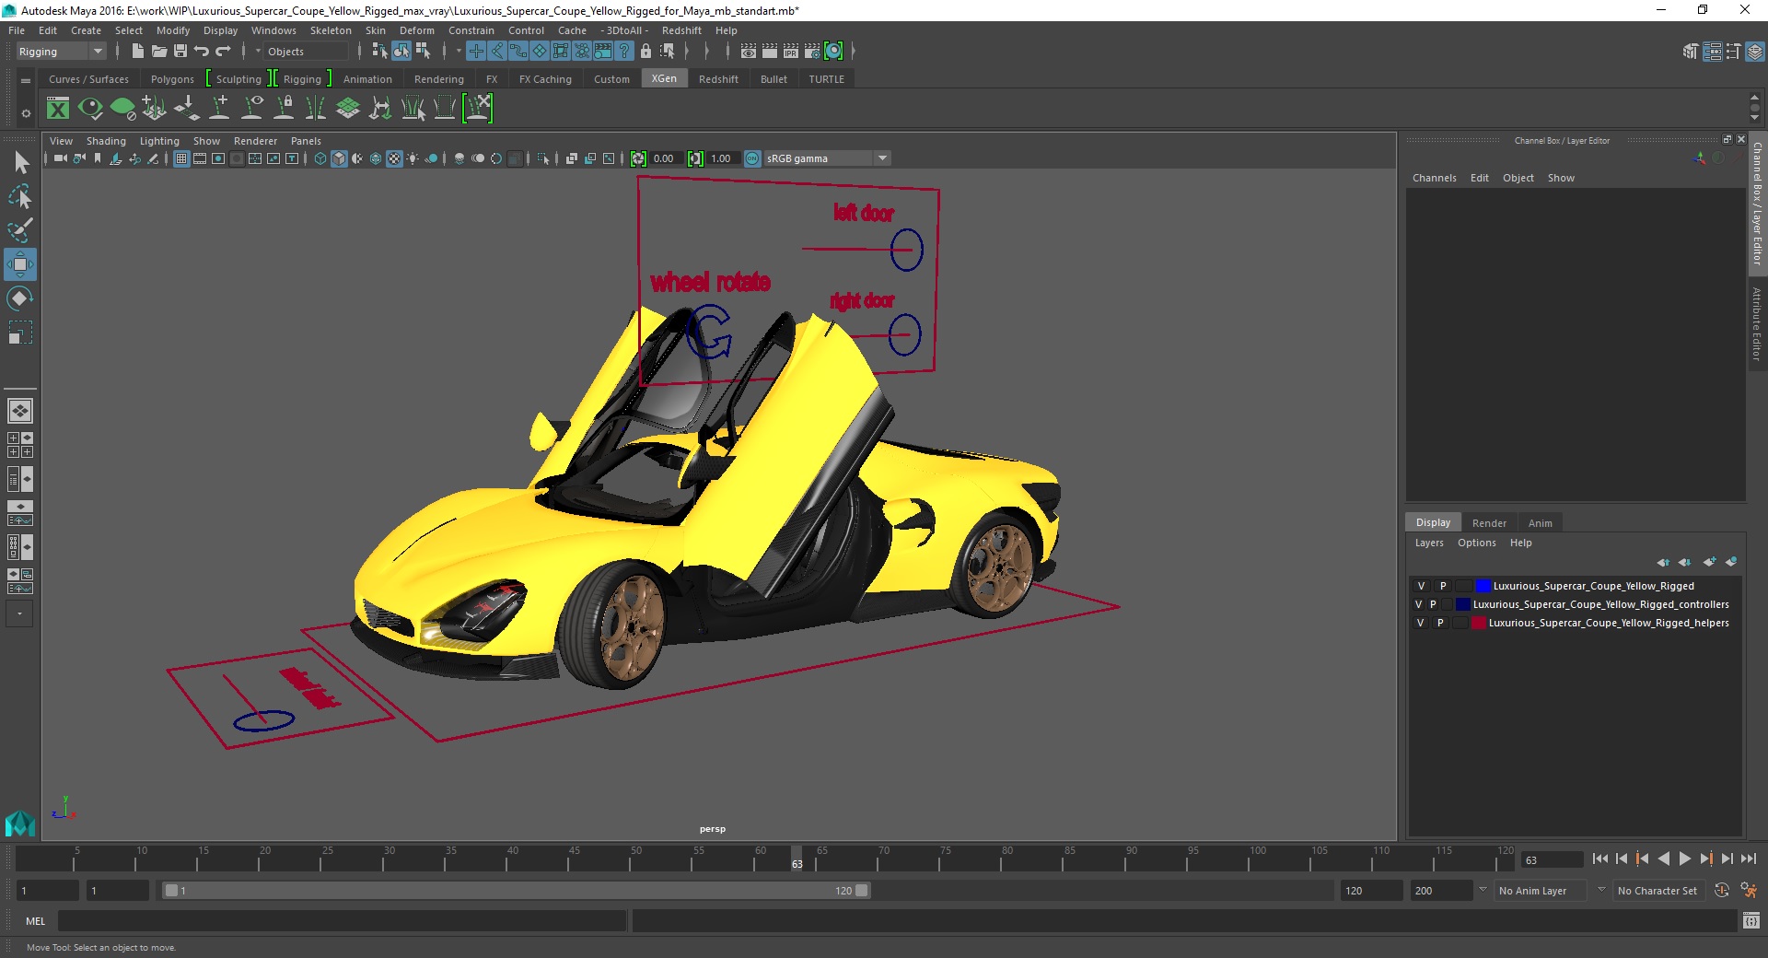The height and width of the screenshot is (958, 1768).
Task: Open the Channels menu in Channel Box
Action: point(1434,178)
